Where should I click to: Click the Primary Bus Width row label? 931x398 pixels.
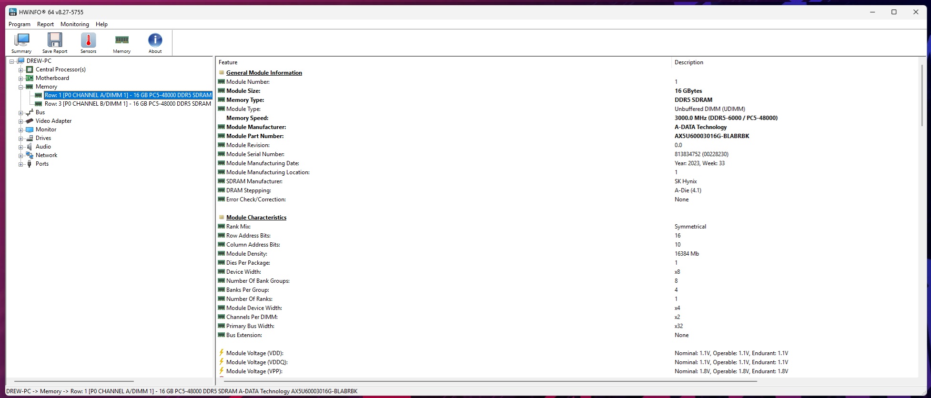tap(250, 326)
